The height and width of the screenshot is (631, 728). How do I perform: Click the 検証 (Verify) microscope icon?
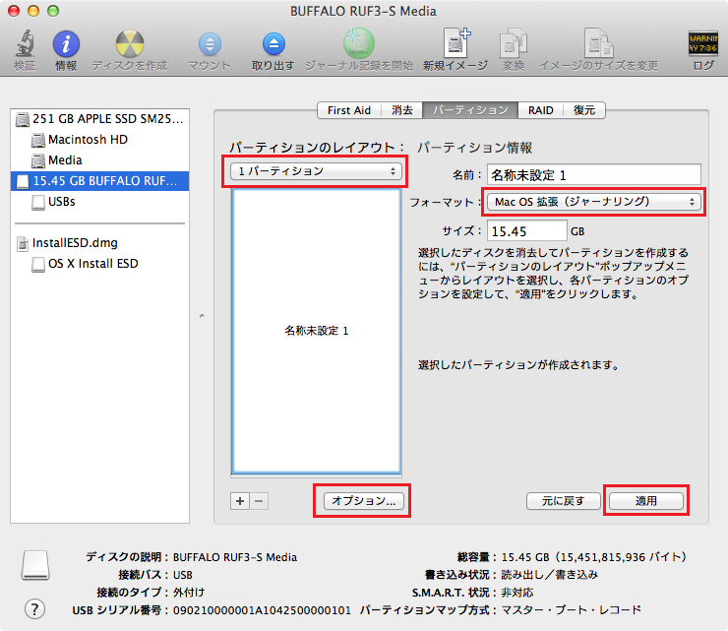coord(25,43)
